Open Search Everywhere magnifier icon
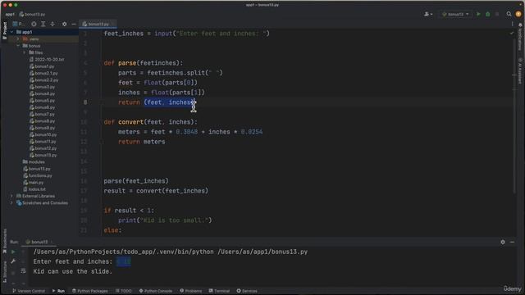 [x=509, y=14]
